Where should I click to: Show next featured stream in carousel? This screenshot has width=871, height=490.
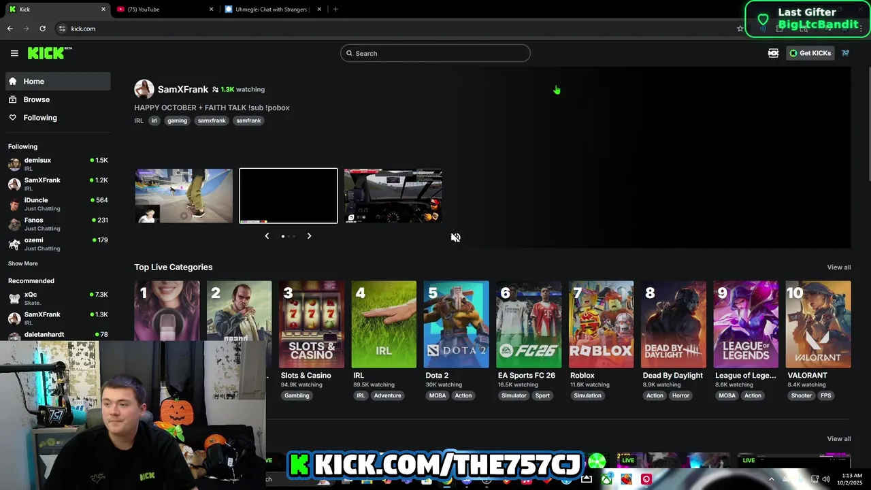(x=309, y=236)
